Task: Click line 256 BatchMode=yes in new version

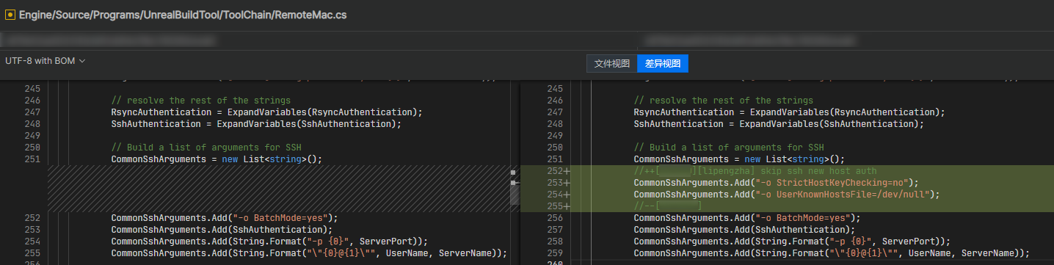Action: 746,218
